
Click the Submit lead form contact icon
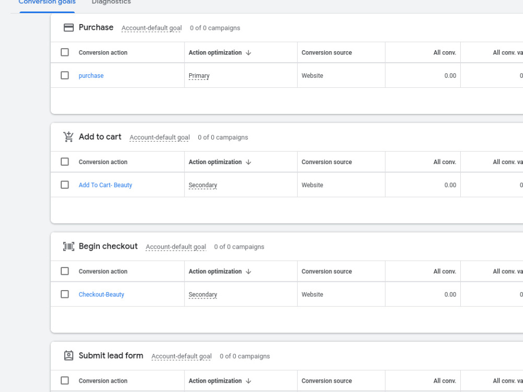click(x=69, y=355)
